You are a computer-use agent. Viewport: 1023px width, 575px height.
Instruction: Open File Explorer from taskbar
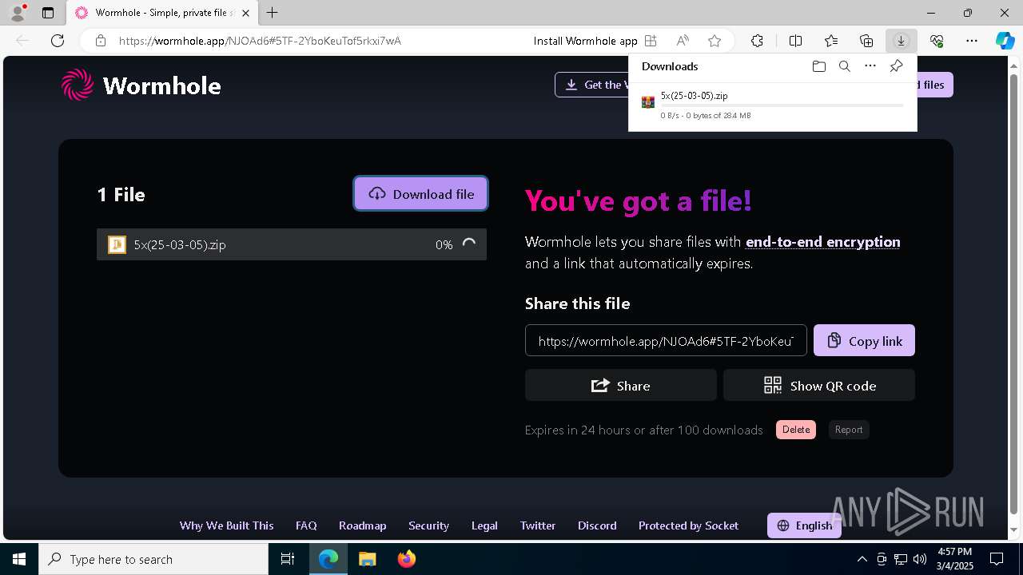(367, 559)
